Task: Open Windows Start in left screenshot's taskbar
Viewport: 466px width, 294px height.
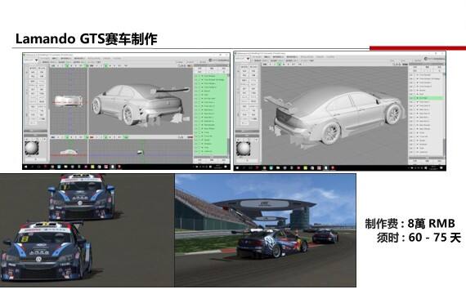Action: click(x=26, y=167)
